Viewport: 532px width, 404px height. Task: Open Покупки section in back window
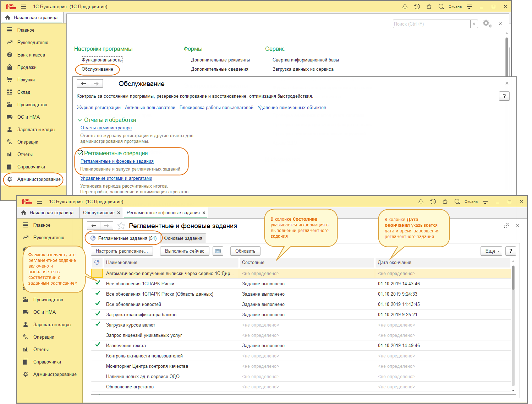pyautogui.click(x=26, y=80)
